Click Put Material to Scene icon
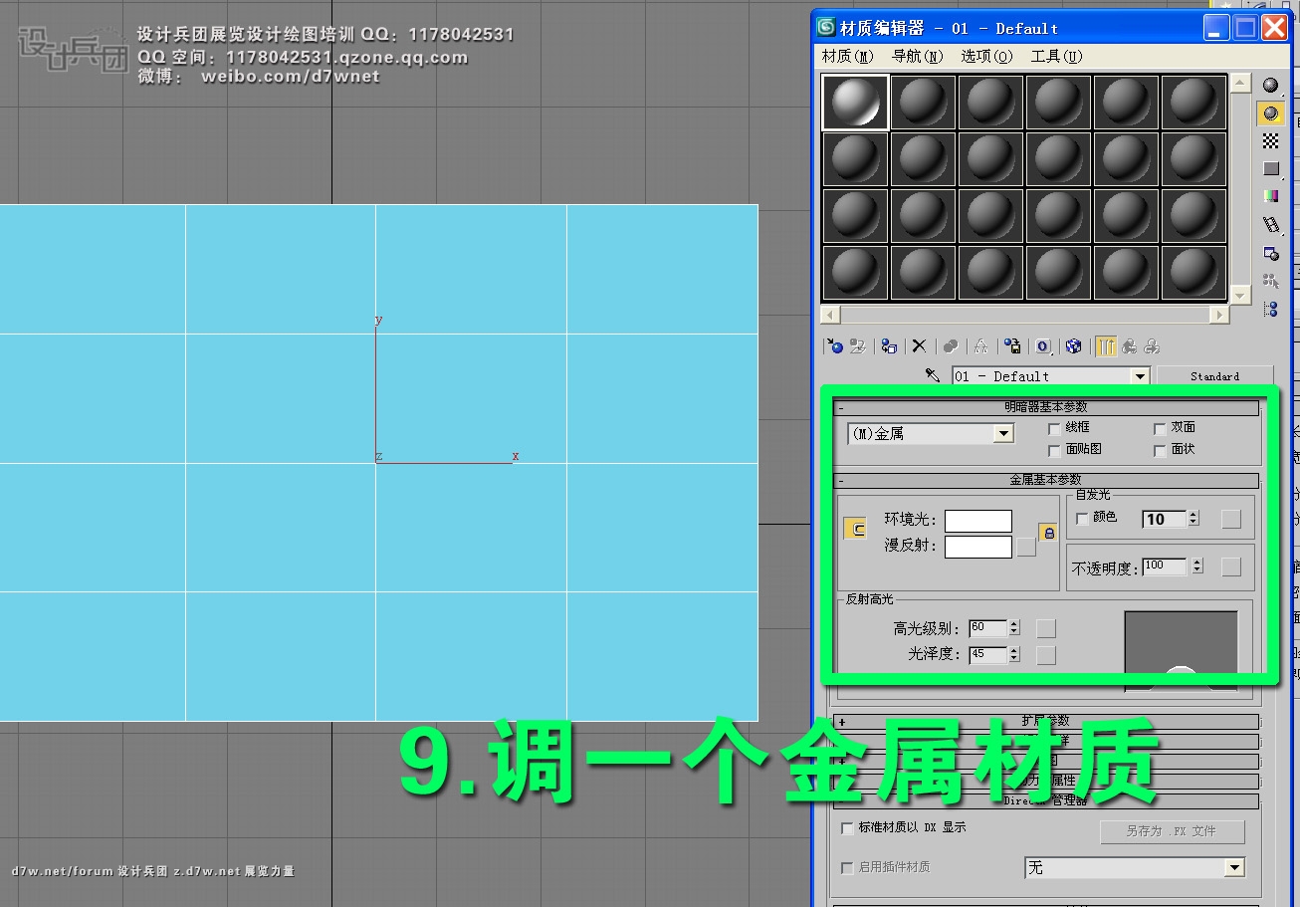Screen dimensions: 1300x907 tap(857, 346)
